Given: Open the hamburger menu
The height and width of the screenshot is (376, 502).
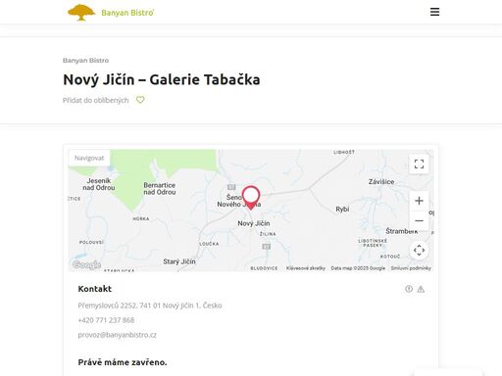Looking at the screenshot, I should tap(434, 12).
